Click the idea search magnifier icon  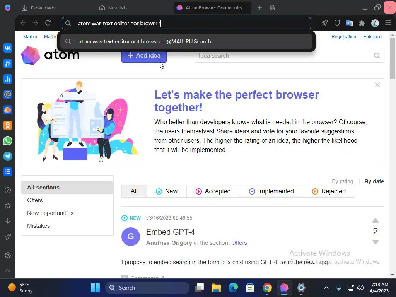(x=377, y=56)
